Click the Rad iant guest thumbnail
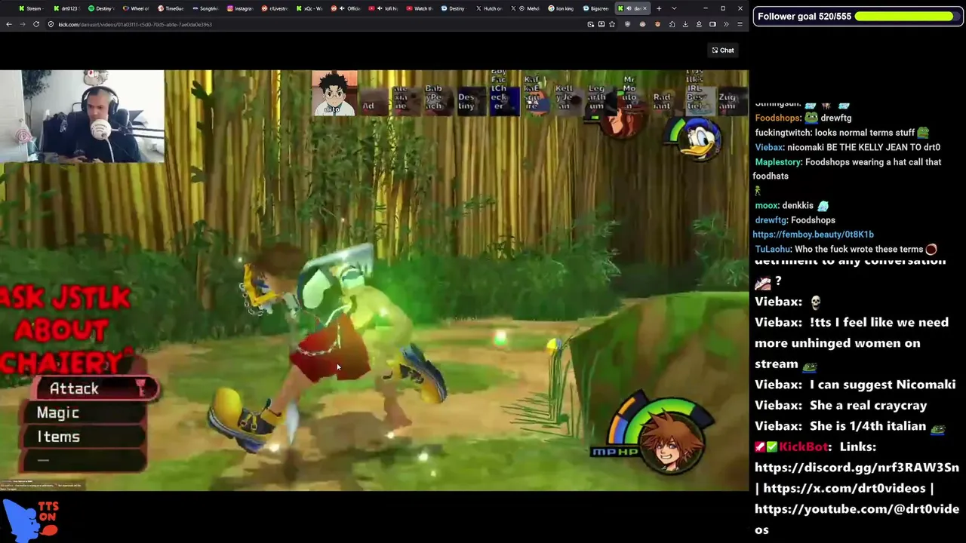Screen dimensions: 966x543 coord(662,100)
